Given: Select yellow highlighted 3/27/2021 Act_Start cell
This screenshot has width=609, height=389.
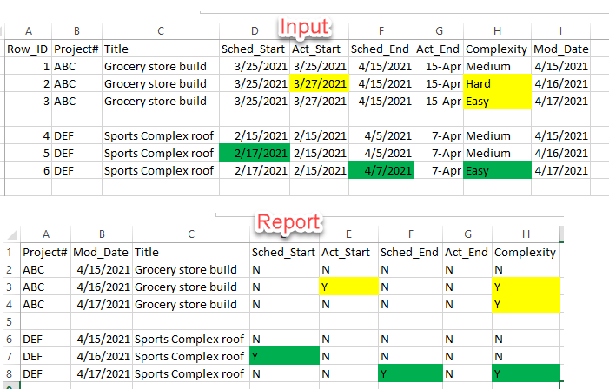Looking at the screenshot, I should (x=319, y=83).
